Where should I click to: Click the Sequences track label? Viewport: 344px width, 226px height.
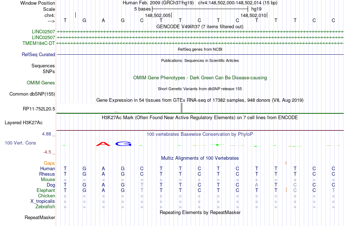click(x=43, y=66)
